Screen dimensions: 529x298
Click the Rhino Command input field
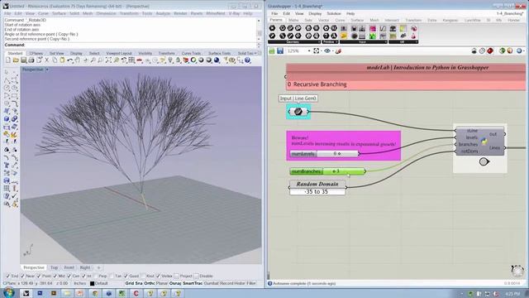141,45
